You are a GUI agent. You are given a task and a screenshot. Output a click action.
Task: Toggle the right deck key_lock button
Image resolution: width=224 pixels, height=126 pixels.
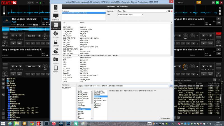219,34
